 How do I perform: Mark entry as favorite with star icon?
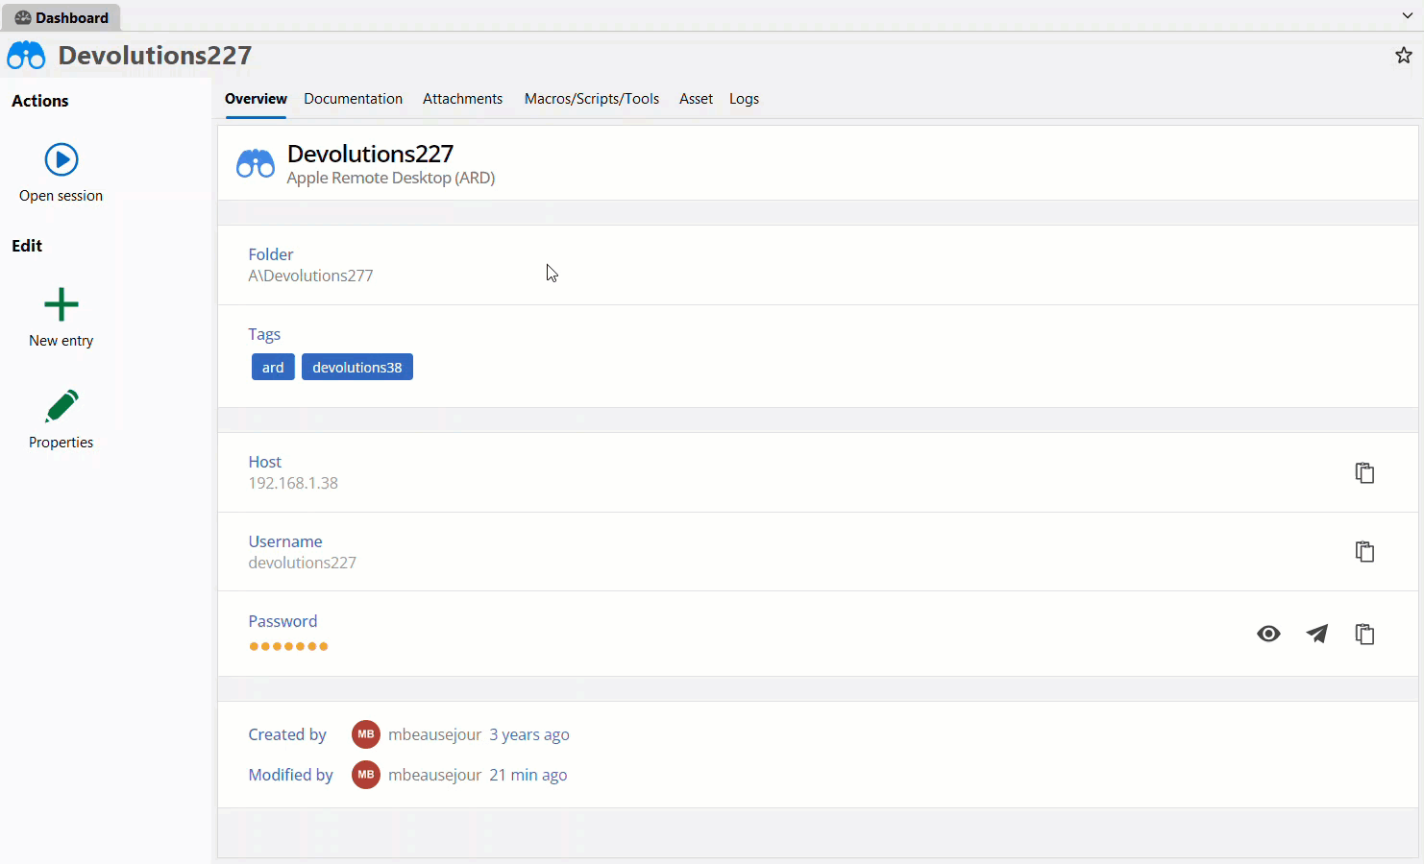click(1404, 56)
